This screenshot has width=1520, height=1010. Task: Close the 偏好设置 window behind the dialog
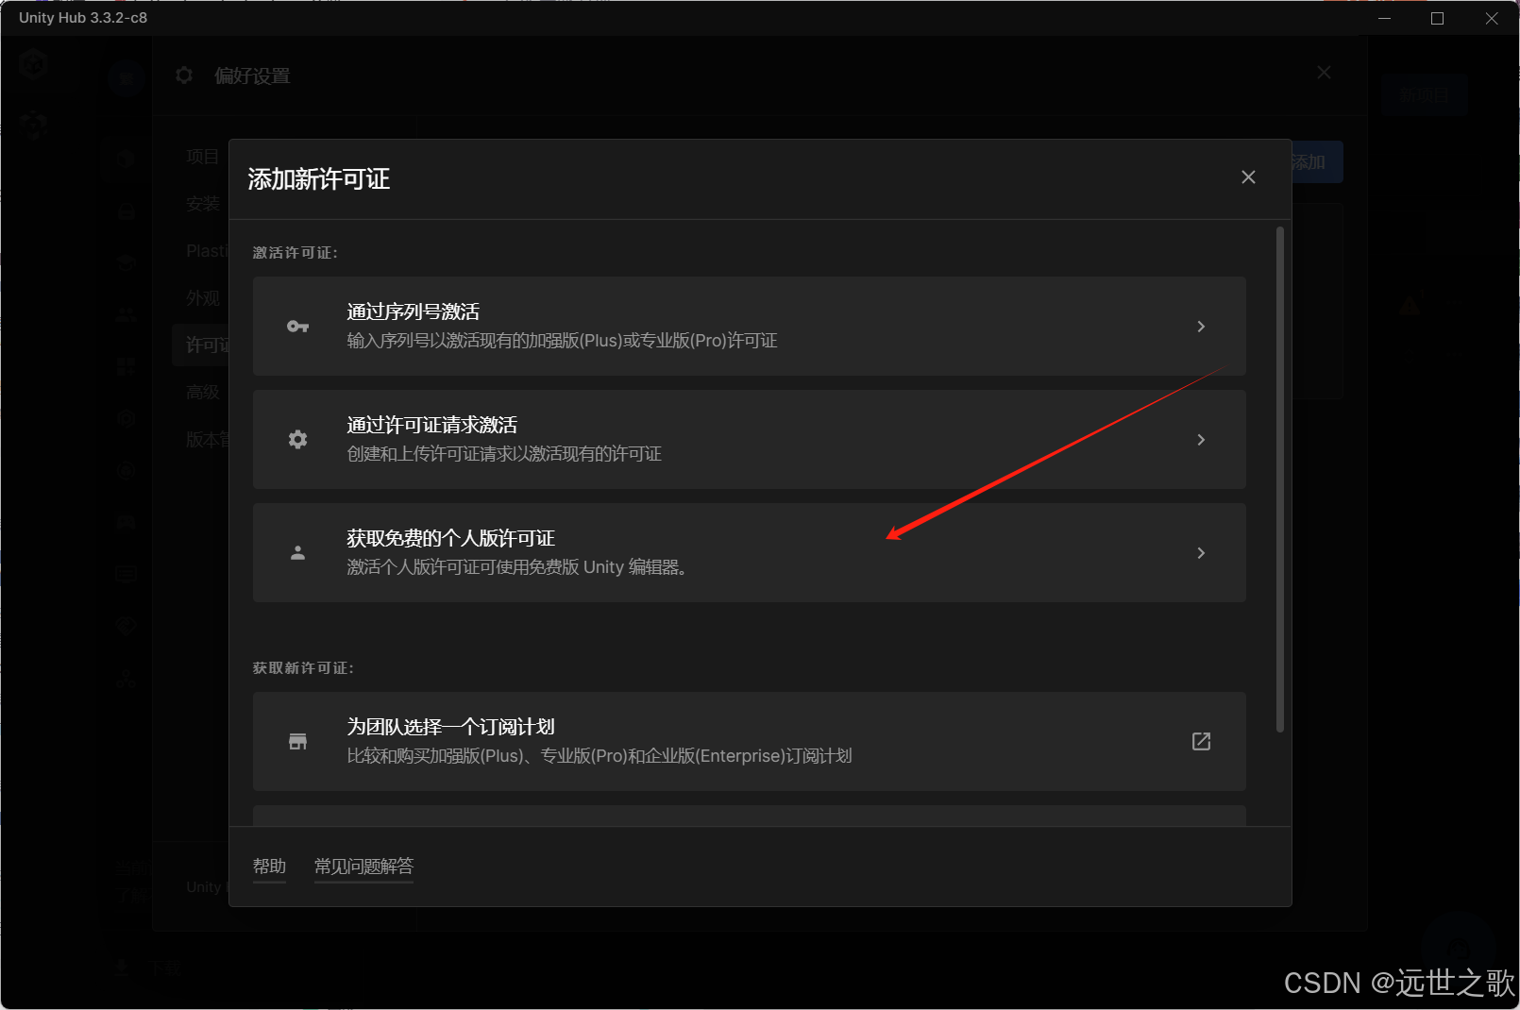(x=1325, y=73)
